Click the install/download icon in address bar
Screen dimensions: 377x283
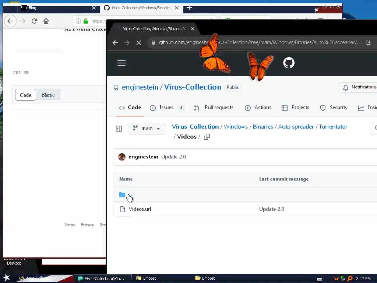368,43
